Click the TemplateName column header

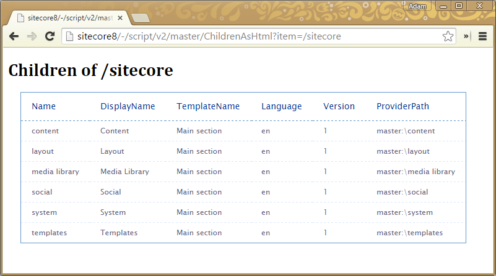click(207, 106)
